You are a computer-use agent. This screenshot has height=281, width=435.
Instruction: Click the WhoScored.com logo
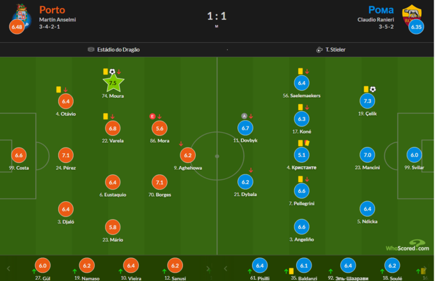pyautogui.click(x=406, y=246)
